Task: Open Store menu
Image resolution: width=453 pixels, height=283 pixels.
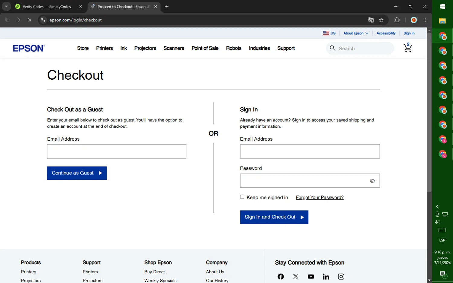Action: click(x=83, y=48)
